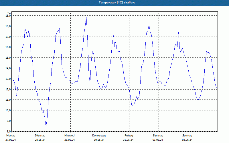Click the date 01.06.24
The width and height of the screenshot is (229, 143).
[x=158, y=140]
